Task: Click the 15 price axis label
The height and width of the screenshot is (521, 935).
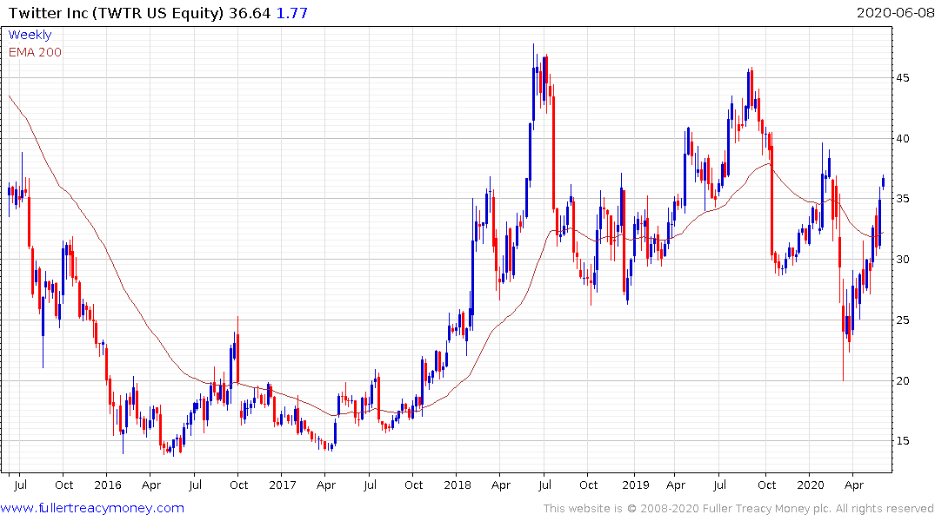Action: 902,441
